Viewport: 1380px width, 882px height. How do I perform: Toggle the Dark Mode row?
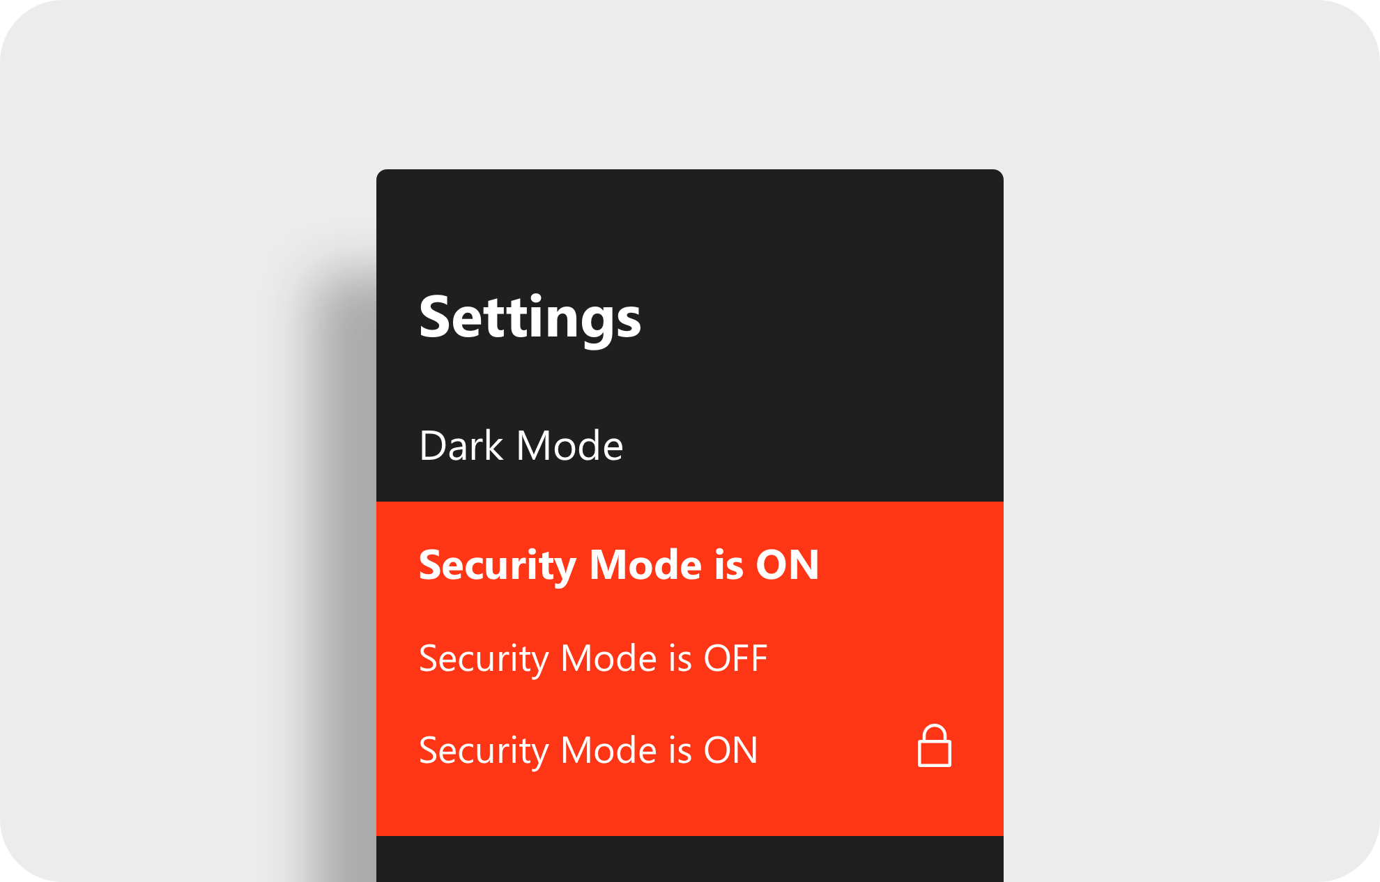tap(521, 446)
